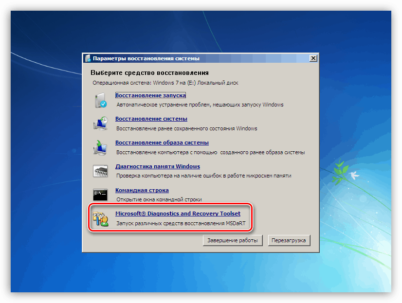Launch Диагностика памяти Windows link
Image resolution: width=402 pixels, height=303 pixels.
pyautogui.click(x=158, y=166)
